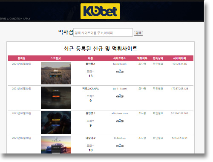The width and height of the screenshot is (213, 162).
Task: Open the ALLINBET screenshot thumbnail
Action: [56, 122]
